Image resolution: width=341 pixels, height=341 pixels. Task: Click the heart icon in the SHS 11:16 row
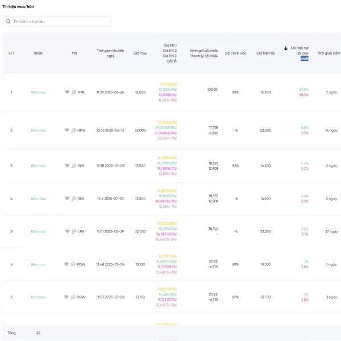tap(67, 198)
